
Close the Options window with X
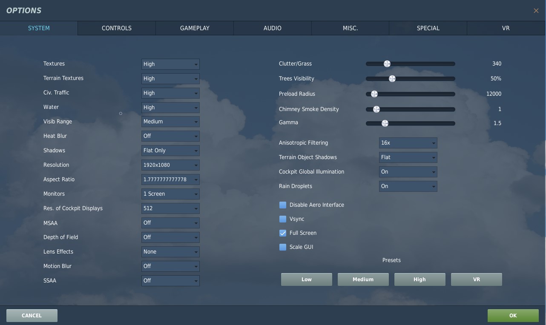click(x=536, y=11)
